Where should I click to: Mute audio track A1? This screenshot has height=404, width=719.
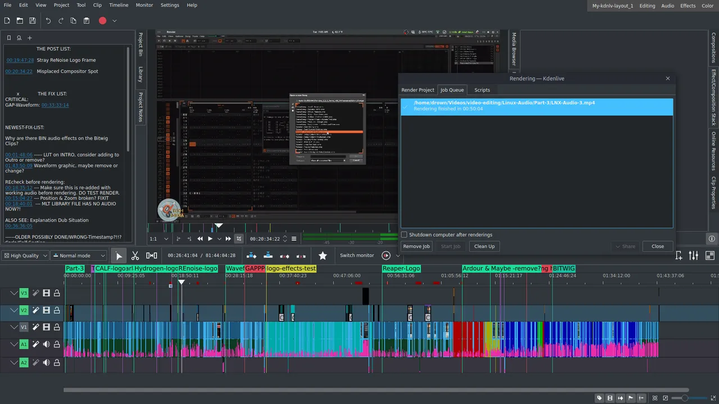pyautogui.click(x=46, y=344)
